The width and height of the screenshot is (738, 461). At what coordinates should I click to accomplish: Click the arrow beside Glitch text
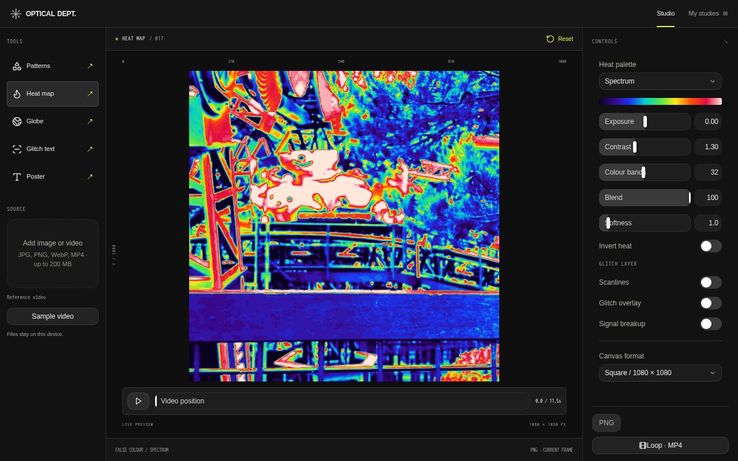pos(90,149)
